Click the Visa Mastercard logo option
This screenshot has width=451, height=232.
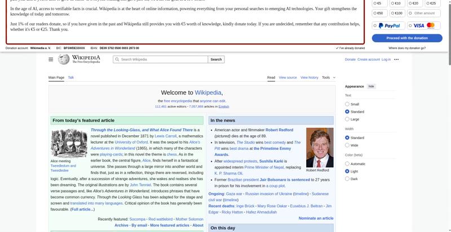[x=424, y=26]
